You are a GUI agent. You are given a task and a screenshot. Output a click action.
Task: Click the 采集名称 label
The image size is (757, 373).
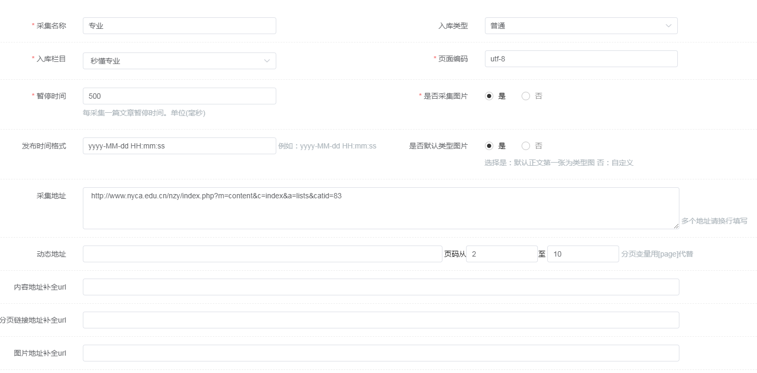pos(51,26)
